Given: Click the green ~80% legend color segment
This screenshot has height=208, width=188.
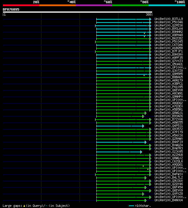Looking at the screenshot, I should point(130,5).
